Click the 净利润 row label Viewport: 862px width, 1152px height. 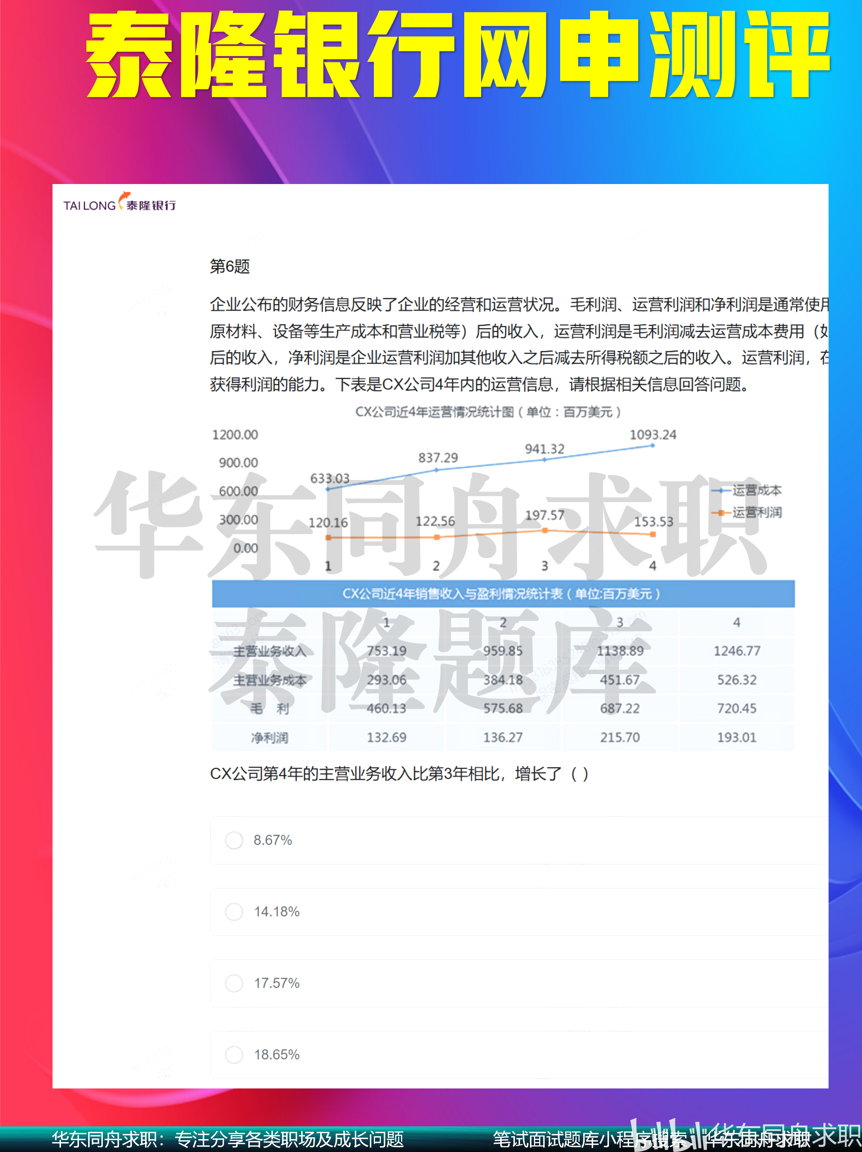point(269,737)
